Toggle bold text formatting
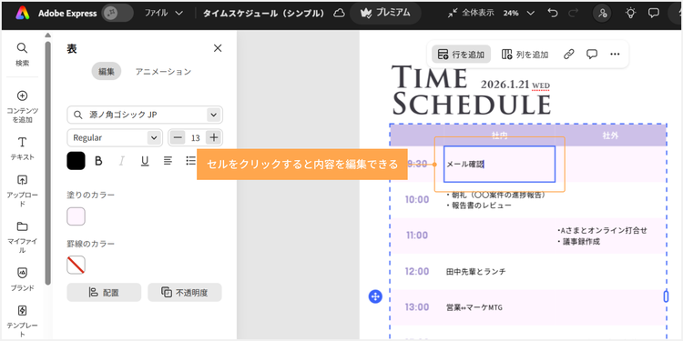 tap(98, 161)
